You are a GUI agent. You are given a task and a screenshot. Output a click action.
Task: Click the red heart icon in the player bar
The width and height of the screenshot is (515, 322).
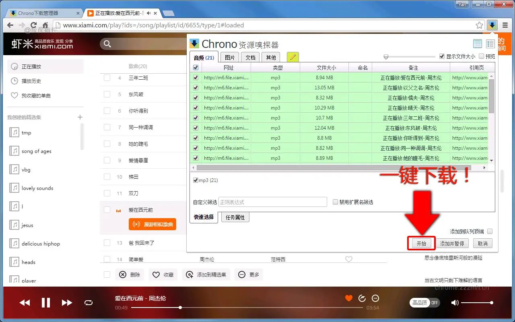[348, 298]
